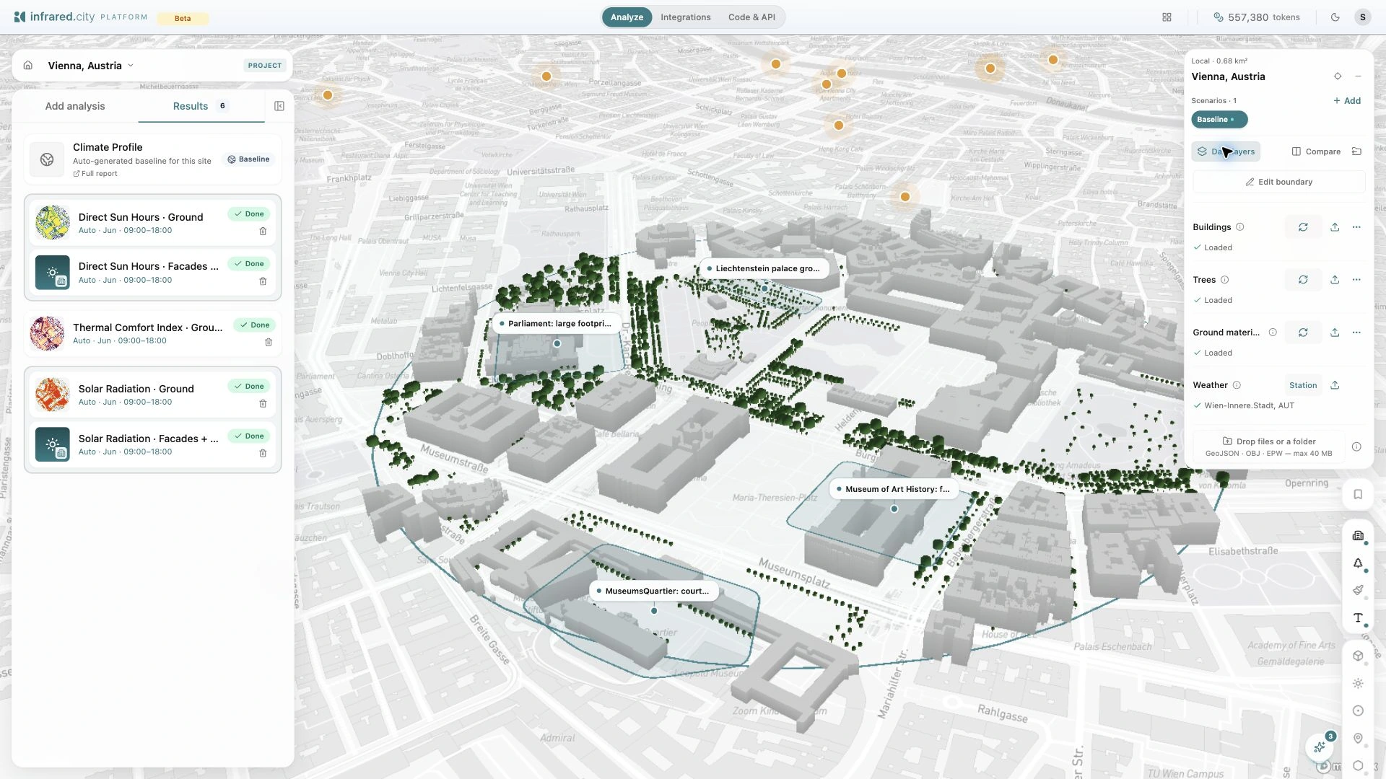Delete Thermal Comfort Index result

pyautogui.click(x=269, y=343)
